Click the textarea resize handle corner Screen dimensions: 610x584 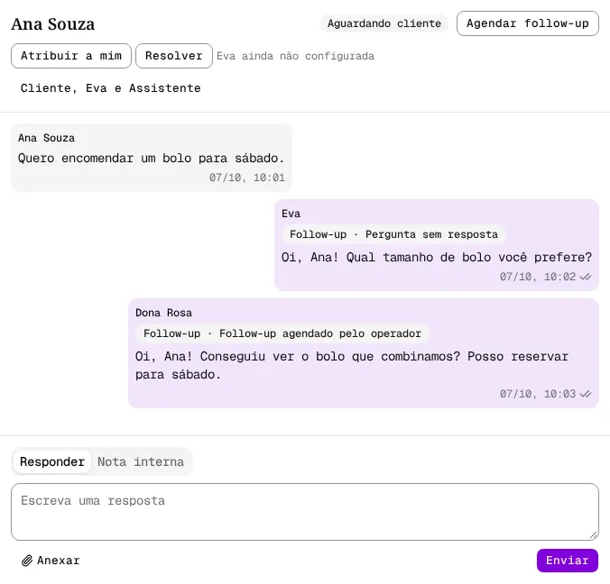click(594, 535)
